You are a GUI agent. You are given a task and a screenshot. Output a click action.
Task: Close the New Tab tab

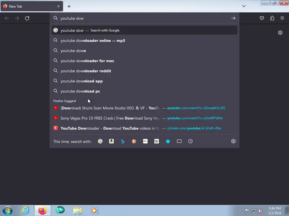(x=58, y=6)
